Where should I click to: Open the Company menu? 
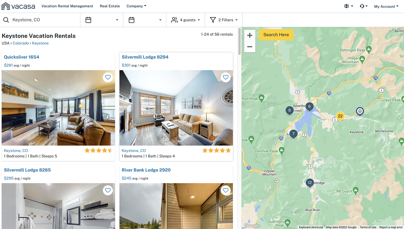pyautogui.click(x=136, y=6)
